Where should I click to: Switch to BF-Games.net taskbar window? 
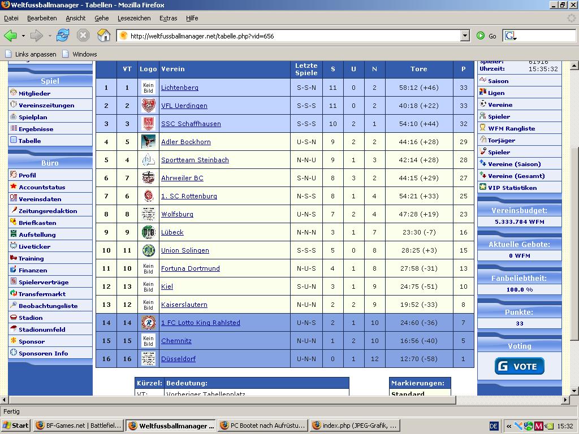click(79, 426)
